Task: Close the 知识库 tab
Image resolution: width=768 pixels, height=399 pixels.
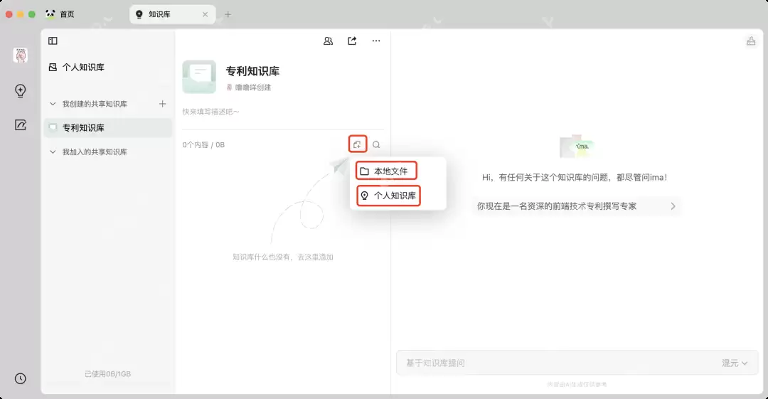Action: click(x=206, y=15)
